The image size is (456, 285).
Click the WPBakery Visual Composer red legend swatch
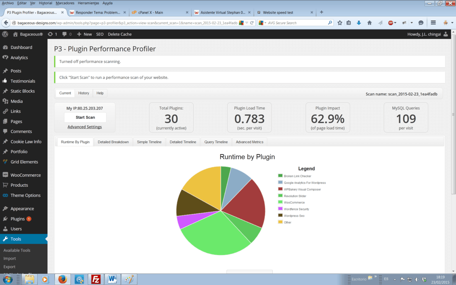pos(280,189)
